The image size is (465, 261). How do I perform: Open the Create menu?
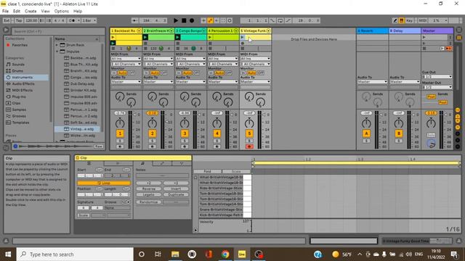coord(31,12)
